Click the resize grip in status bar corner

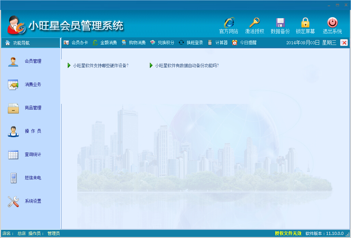(348, 235)
